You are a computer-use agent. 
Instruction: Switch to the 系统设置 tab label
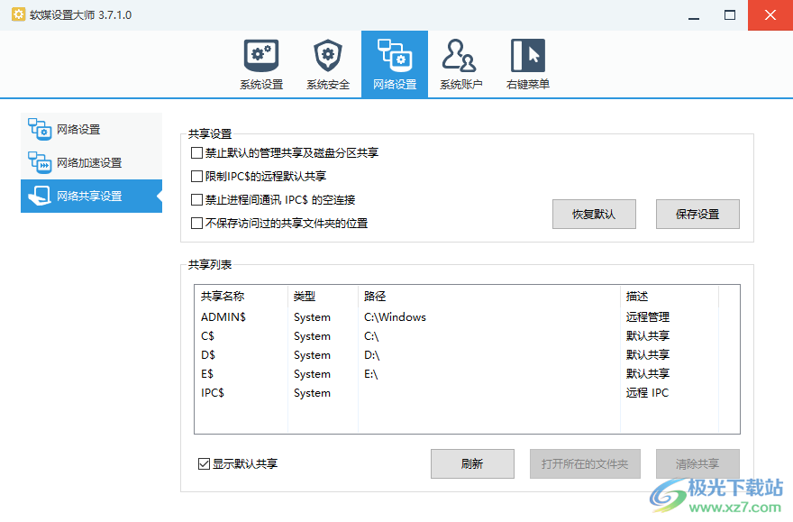[x=261, y=85]
